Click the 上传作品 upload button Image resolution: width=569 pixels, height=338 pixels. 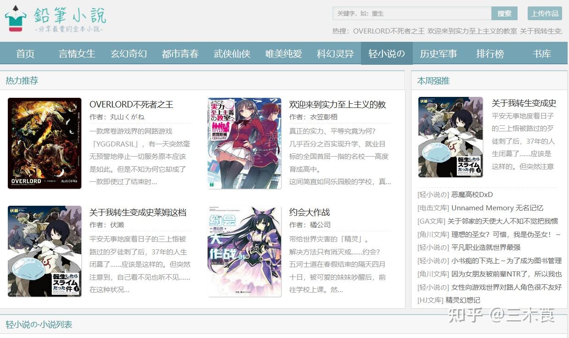point(545,13)
